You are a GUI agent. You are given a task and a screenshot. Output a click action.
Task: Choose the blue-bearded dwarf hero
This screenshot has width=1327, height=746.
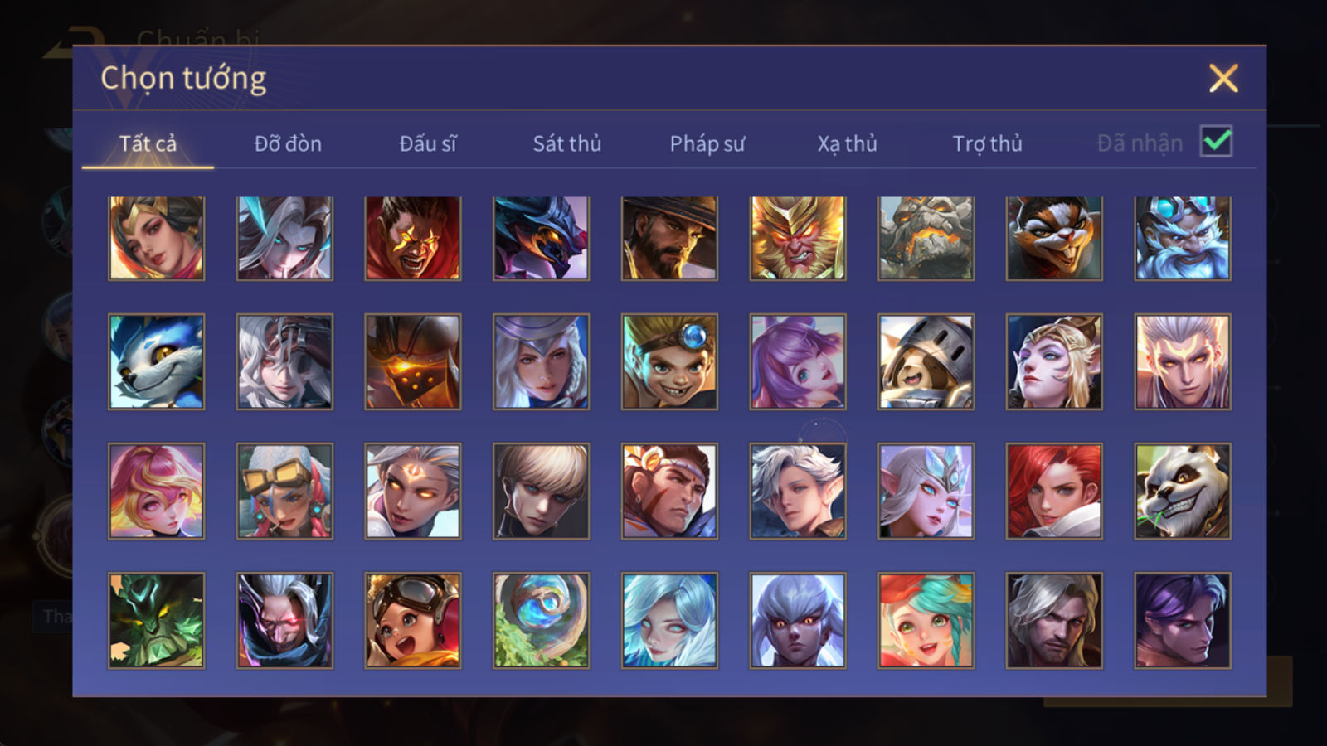(1183, 238)
